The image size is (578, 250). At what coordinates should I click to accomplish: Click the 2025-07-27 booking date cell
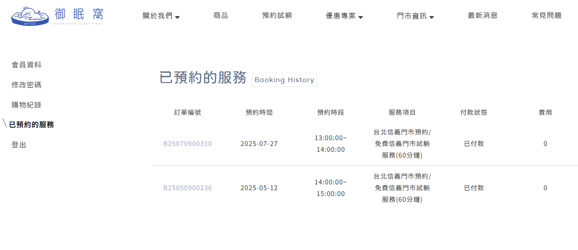pyautogui.click(x=259, y=144)
